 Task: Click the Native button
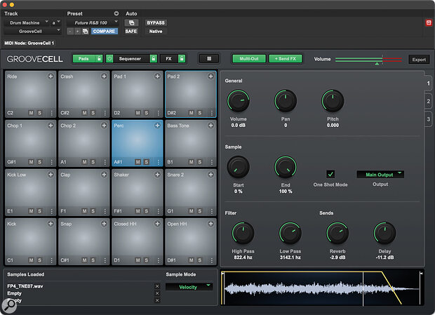[156, 32]
